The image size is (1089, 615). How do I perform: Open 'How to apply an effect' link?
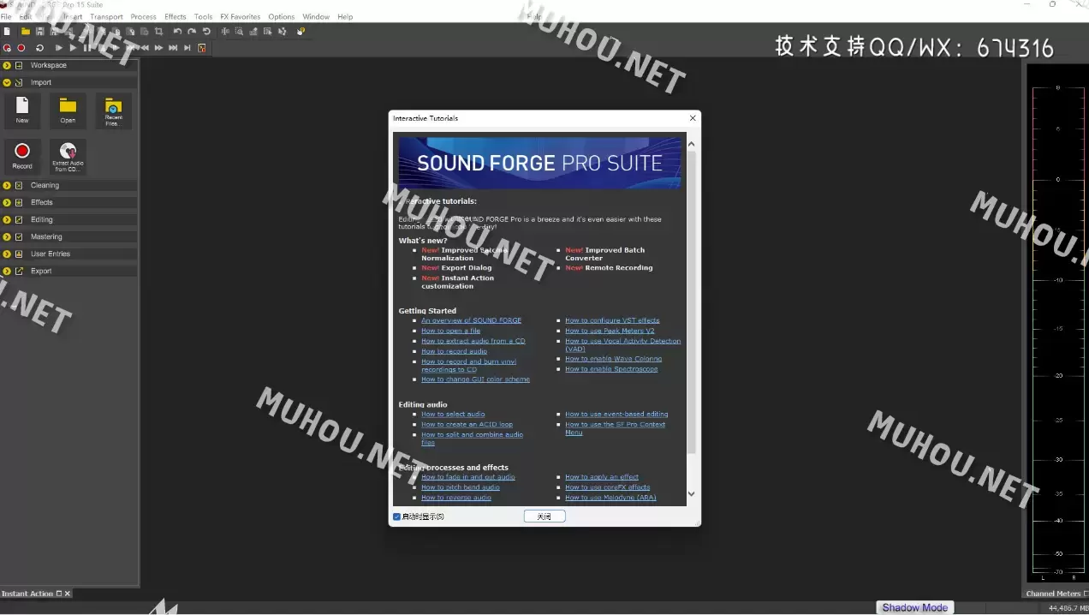602,477
